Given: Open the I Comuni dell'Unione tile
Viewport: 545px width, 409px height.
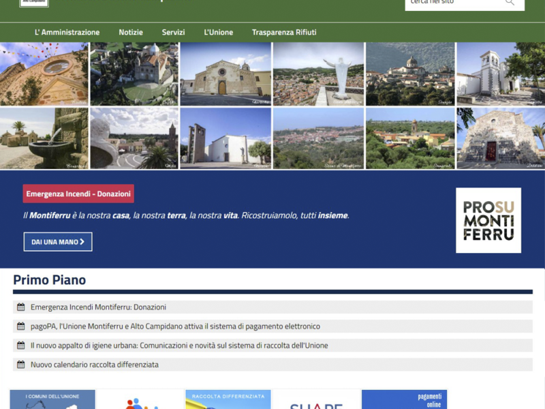Looking at the screenshot, I should coord(52,399).
